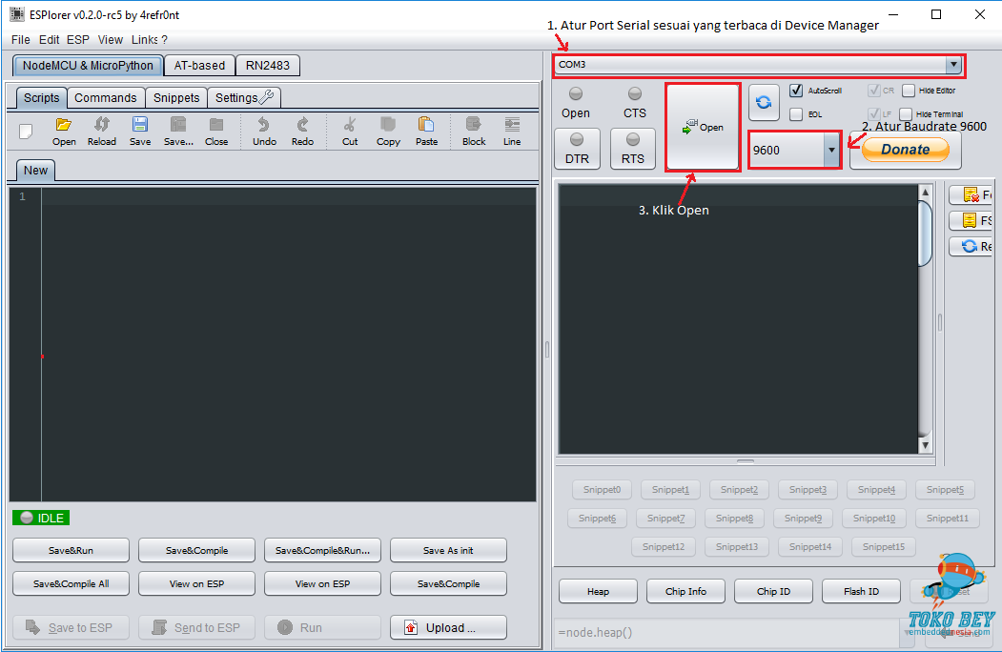Click the Save As init button

pos(449,550)
